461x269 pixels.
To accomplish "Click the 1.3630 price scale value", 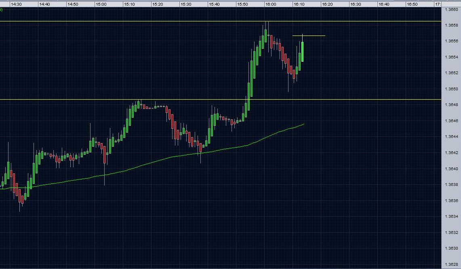I will coord(451,248).
